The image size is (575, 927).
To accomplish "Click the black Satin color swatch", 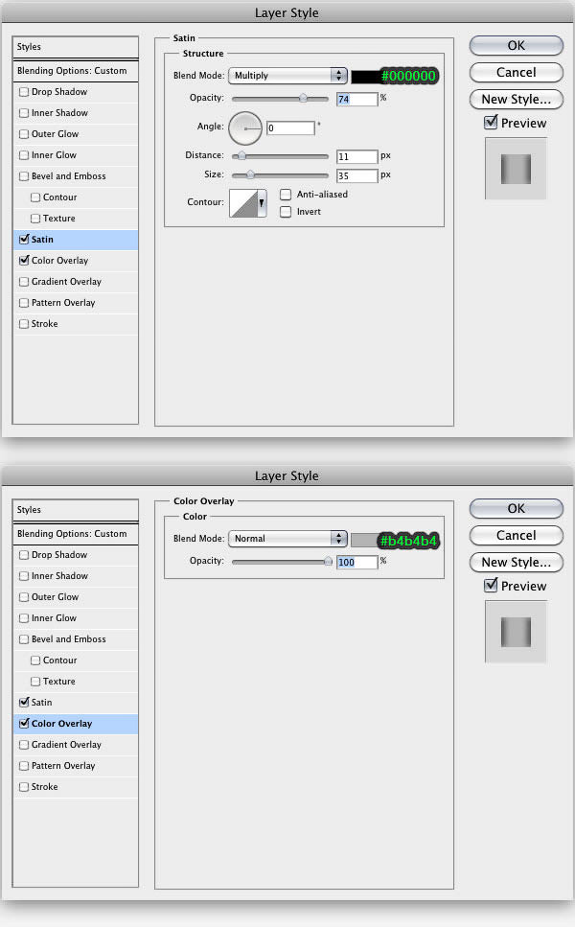I will (x=365, y=77).
